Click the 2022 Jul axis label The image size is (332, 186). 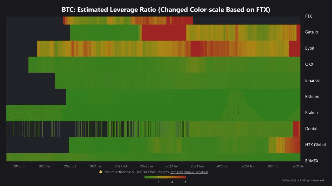click(172, 166)
